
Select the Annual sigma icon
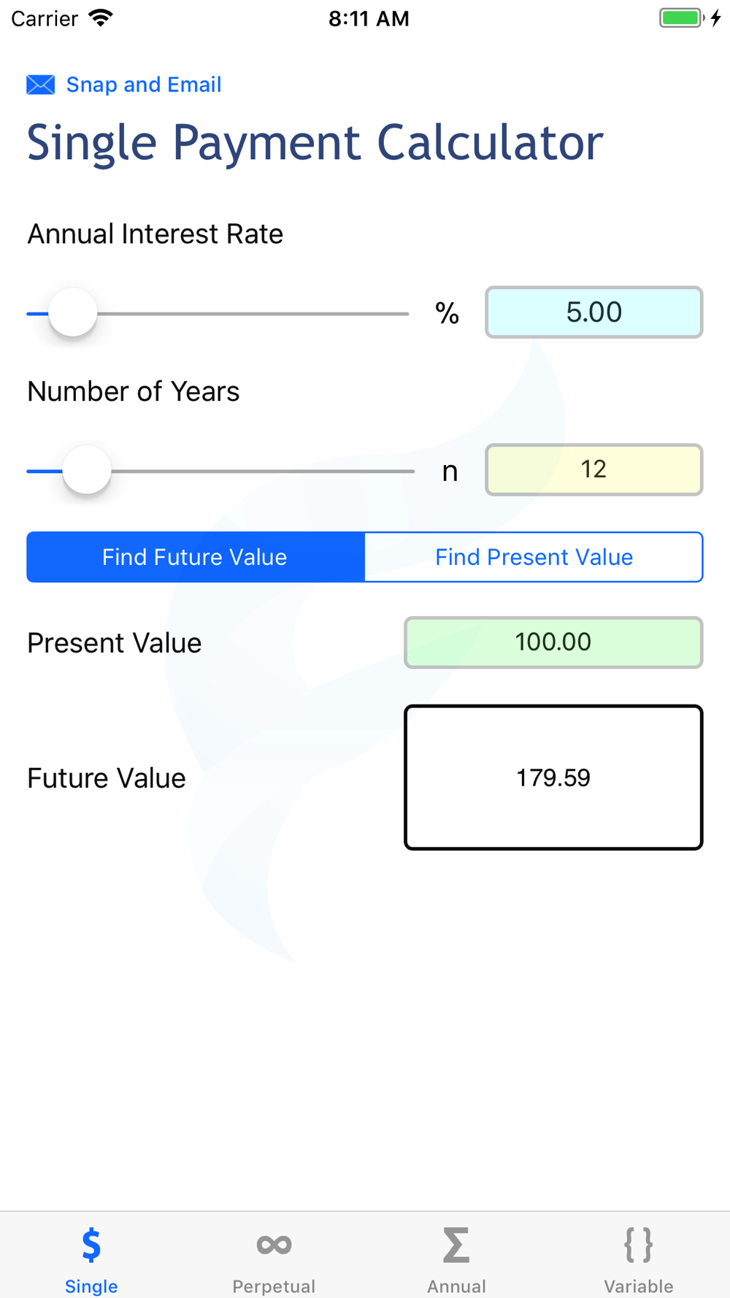pos(456,1245)
